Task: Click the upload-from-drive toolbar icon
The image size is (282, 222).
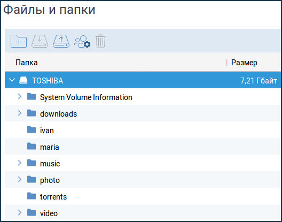Action: pos(61,41)
